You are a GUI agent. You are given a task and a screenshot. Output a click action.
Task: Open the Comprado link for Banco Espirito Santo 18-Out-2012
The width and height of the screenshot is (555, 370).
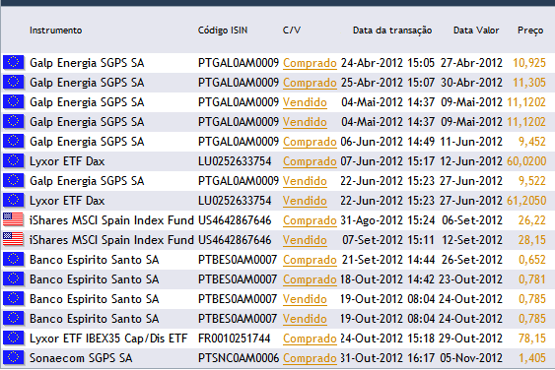click(x=310, y=279)
